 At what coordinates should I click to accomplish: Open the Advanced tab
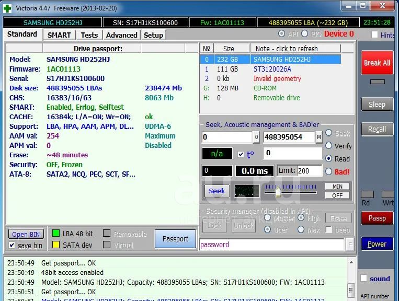(122, 35)
